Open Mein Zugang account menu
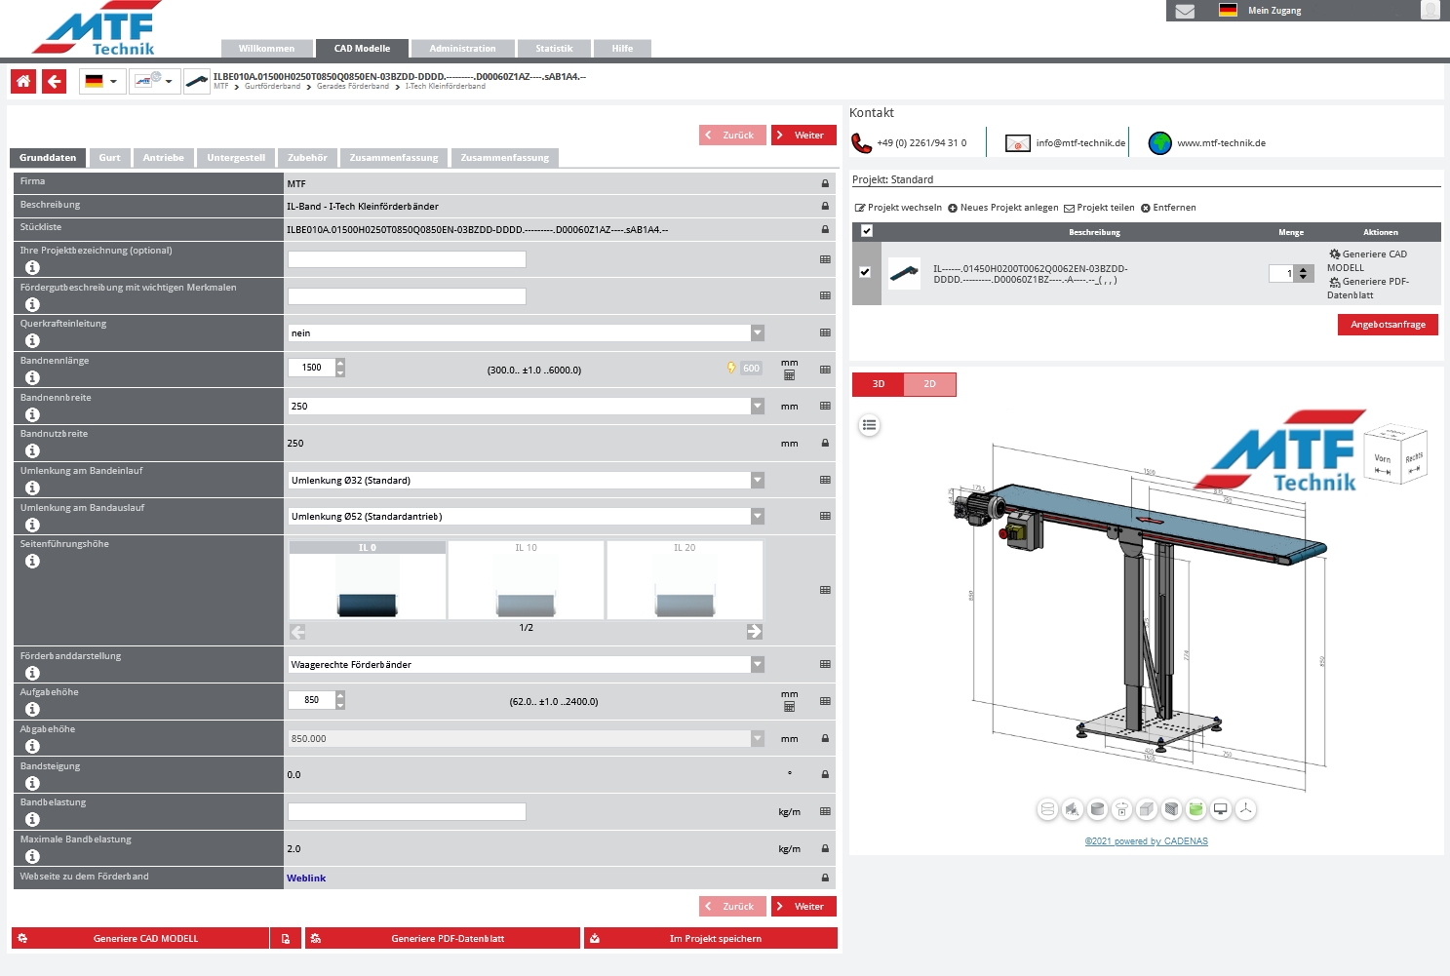The width and height of the screenshot is (1450, 976). 1274,11
